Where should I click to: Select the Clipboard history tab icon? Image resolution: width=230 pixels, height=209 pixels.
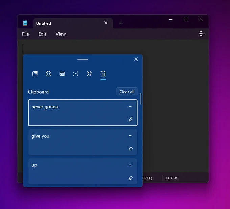(x=103, y=74)
